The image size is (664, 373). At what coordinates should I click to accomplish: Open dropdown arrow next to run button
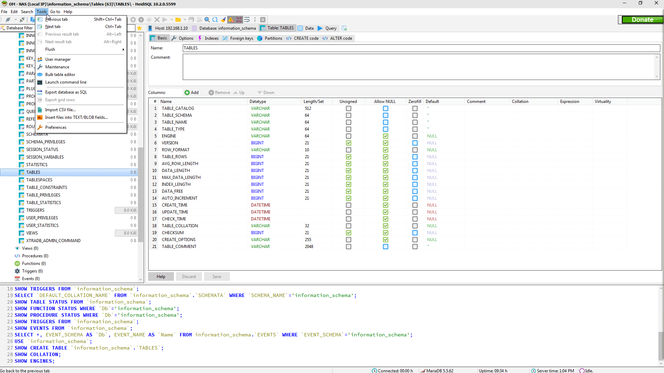coord(171,20)
